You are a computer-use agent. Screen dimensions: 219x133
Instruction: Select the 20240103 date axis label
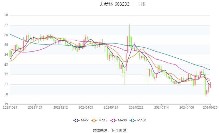(x=86, y=108)
